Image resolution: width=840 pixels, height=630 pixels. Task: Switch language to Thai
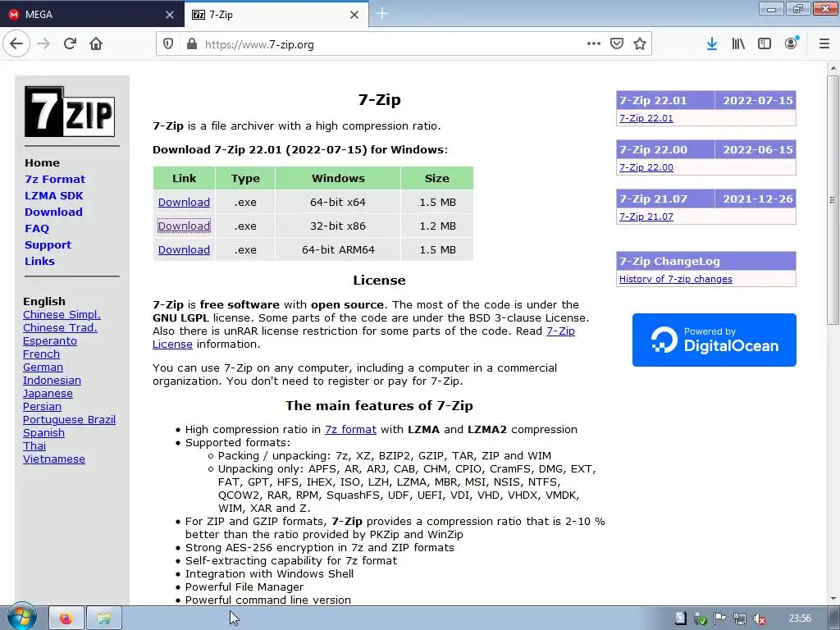(34, 446)
